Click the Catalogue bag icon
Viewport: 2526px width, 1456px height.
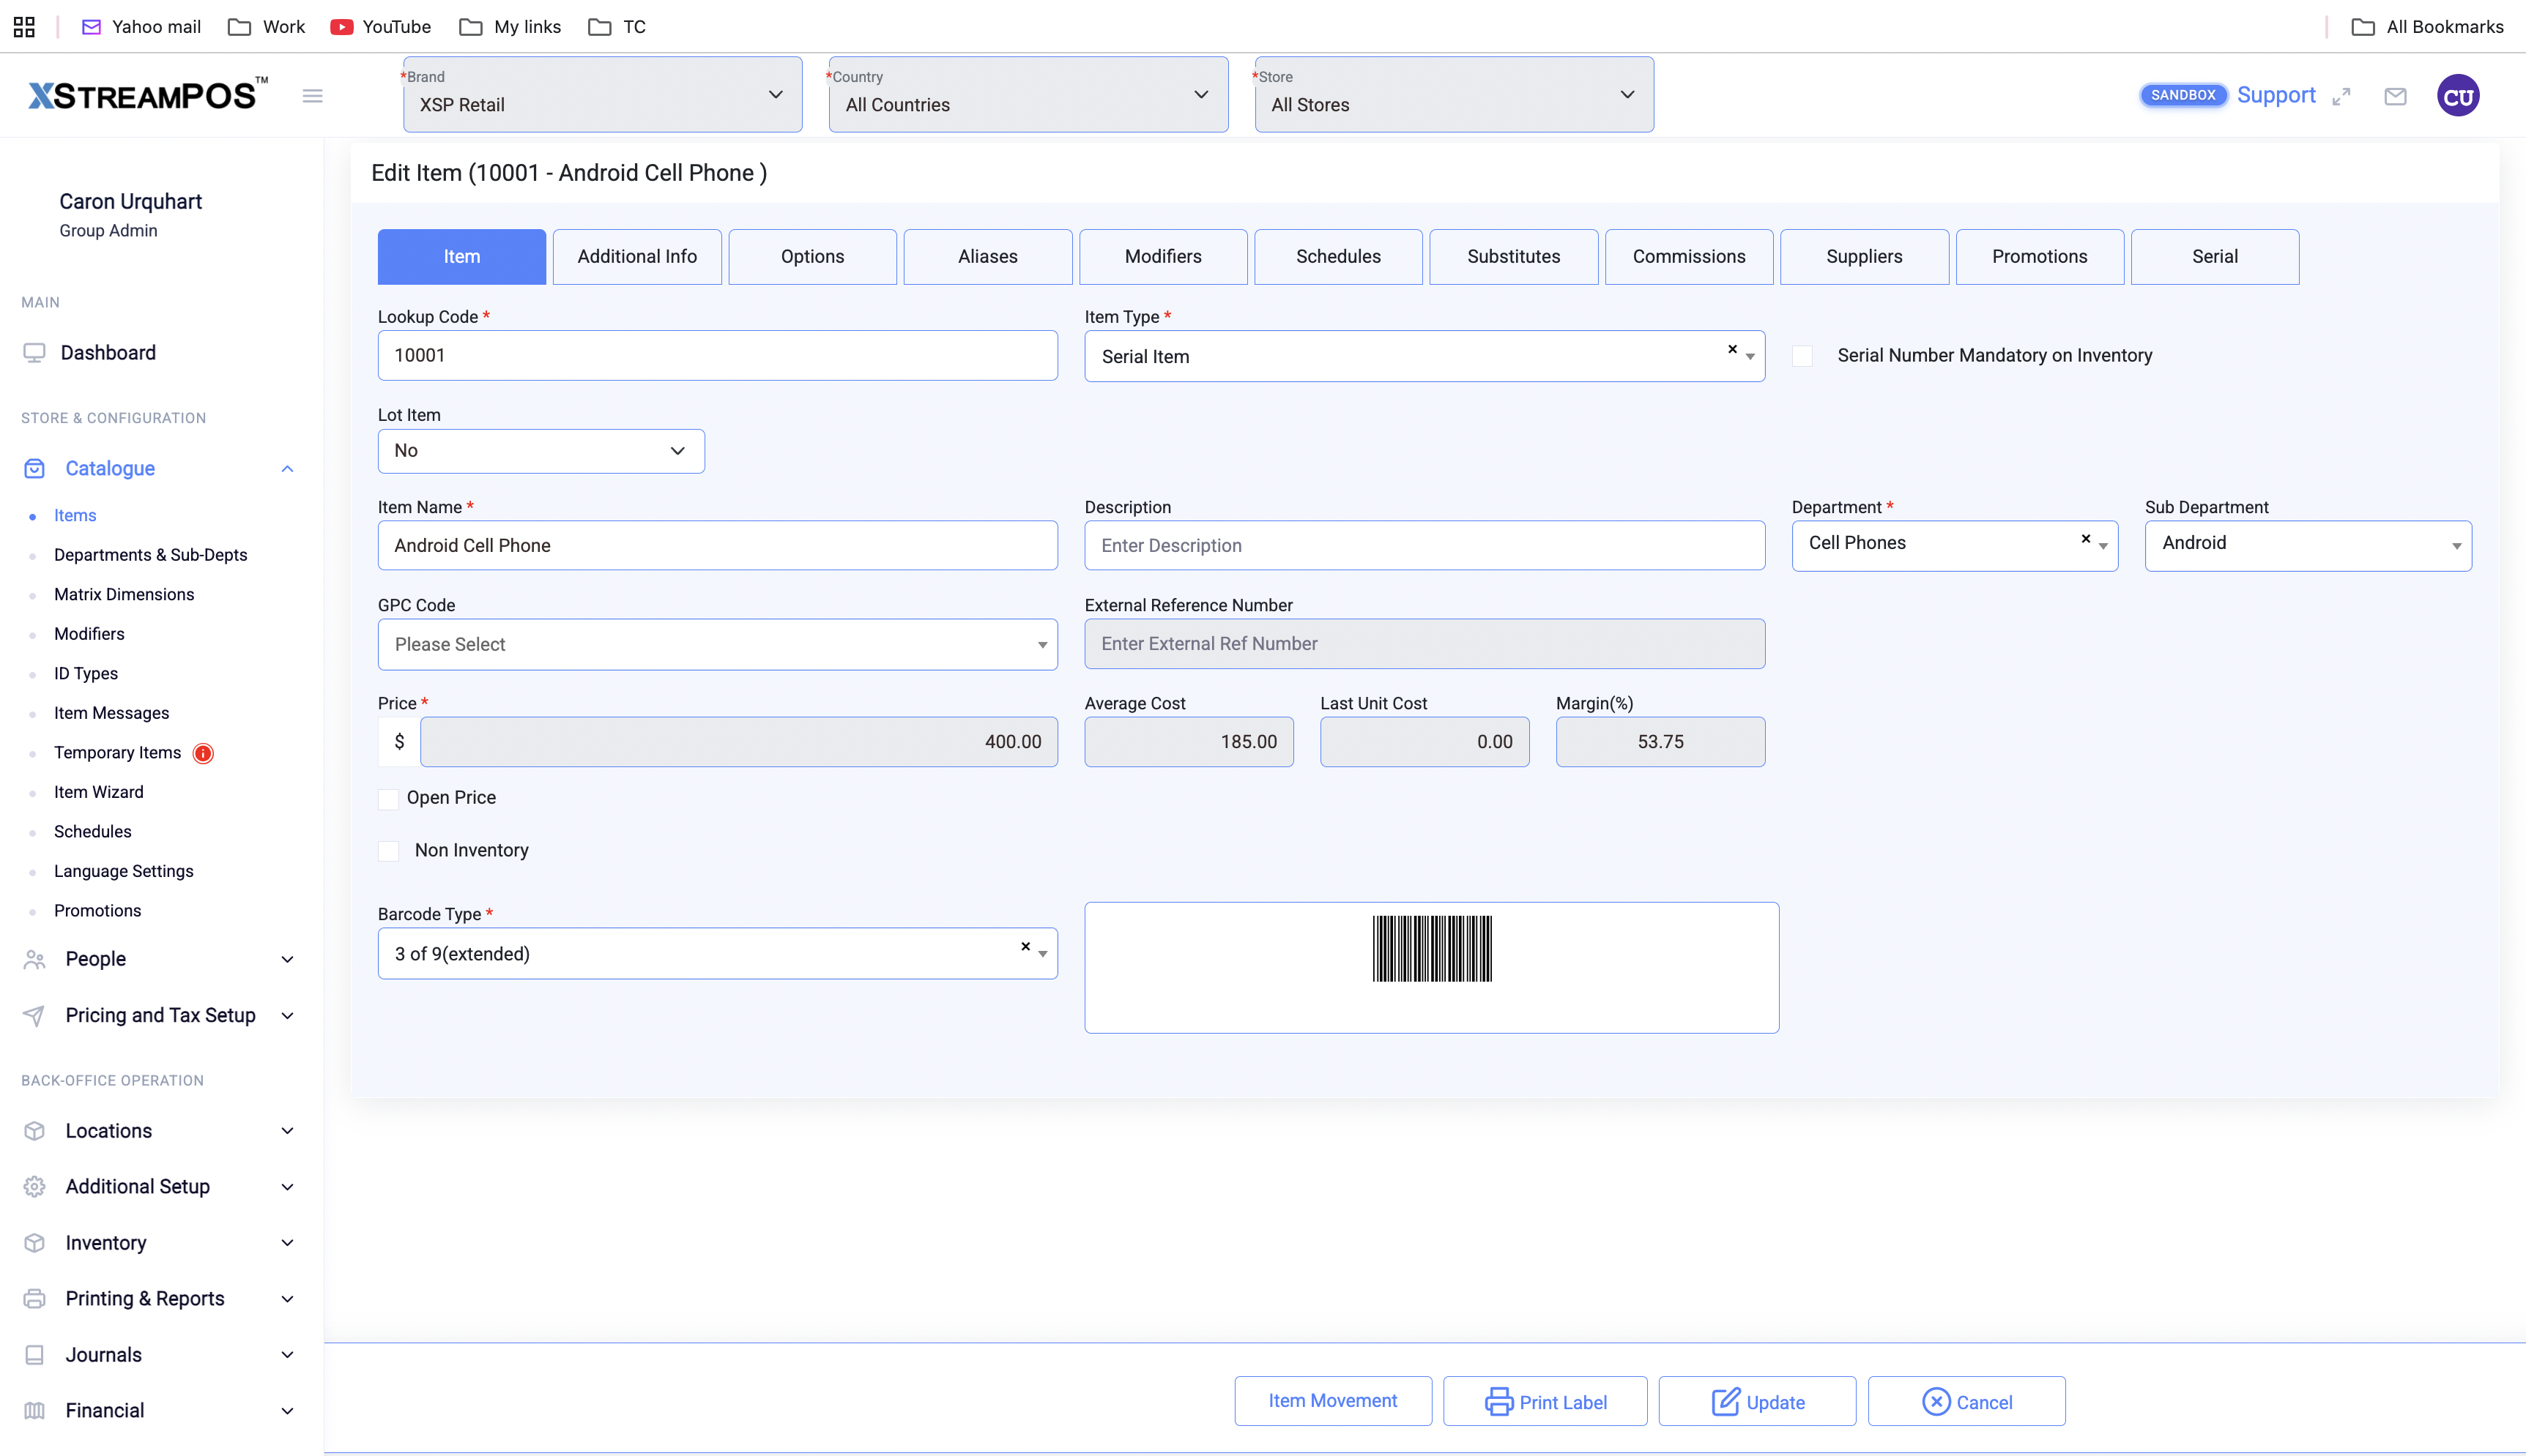tap(34, 469)
